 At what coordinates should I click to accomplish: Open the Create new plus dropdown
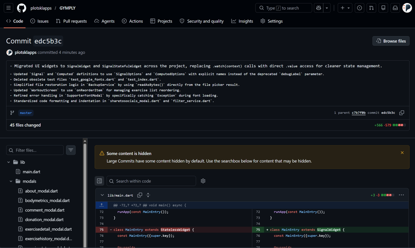344,8
